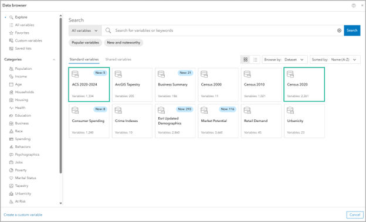The width and height of the screenshot is (366, 222).
Task: Collapse the Categories section
Action: 54,60
